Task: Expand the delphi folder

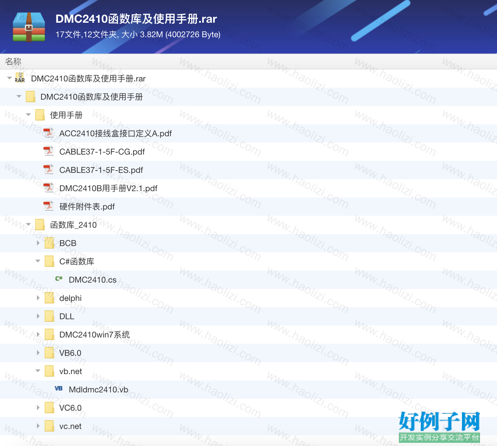Action: 38,298
